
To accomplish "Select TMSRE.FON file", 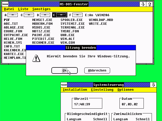I will (70, 31).
